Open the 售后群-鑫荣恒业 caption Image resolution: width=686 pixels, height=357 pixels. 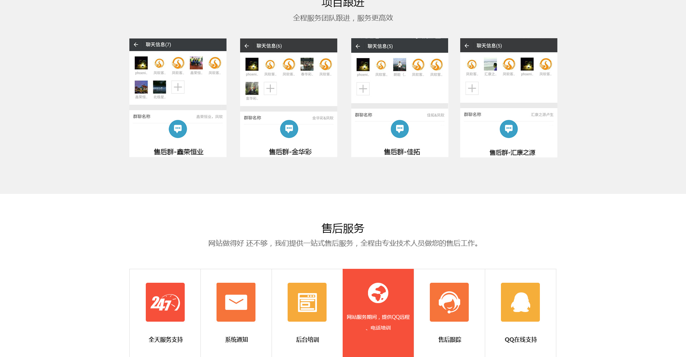[x=178, y=152]
